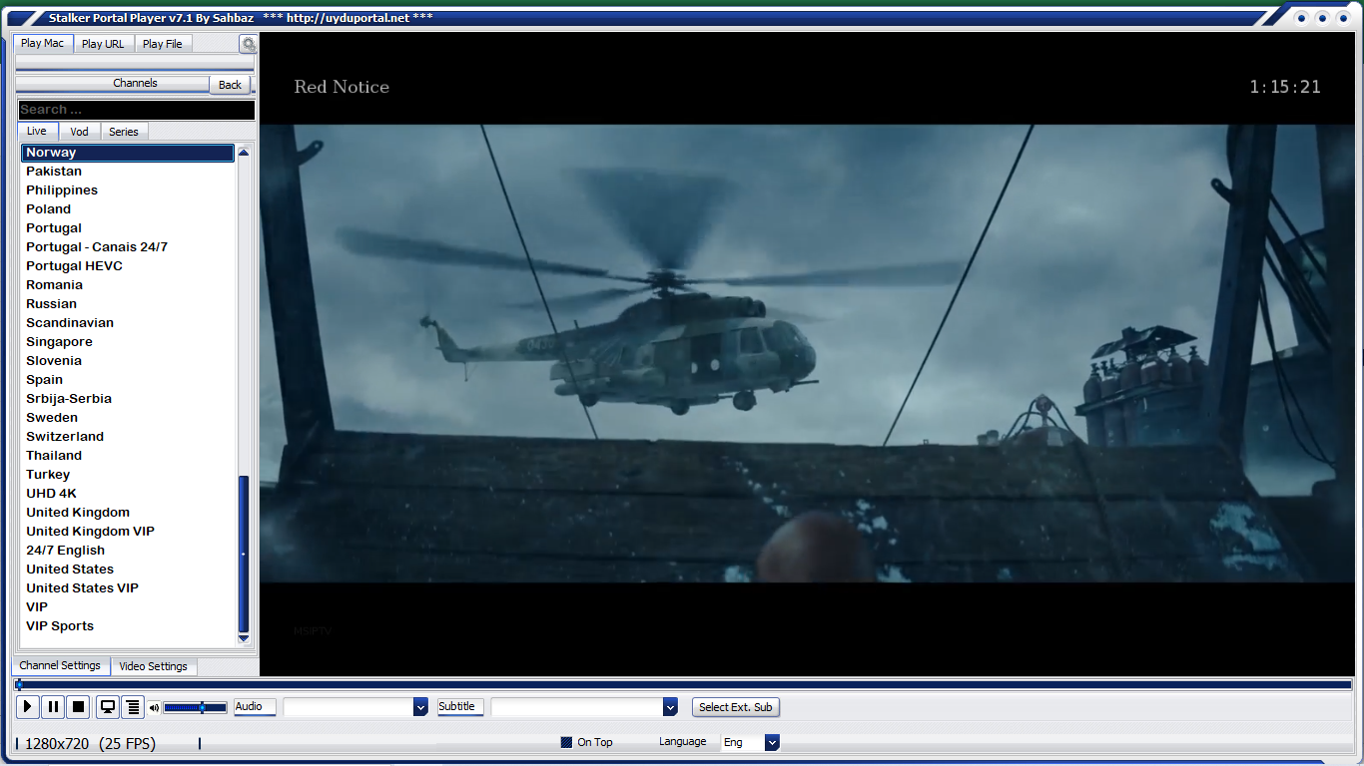Select the Vod tab
Image resolution: width=1364 pixels, height=766 pixels.
pyautogui.click(x=79, y=132)
